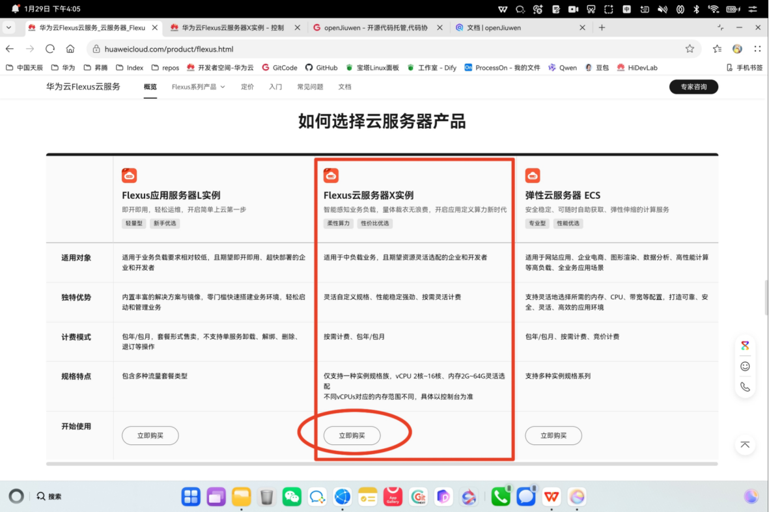Screen dimensions: 769x512
Task: Click the 弹性云服务器 ECS orange product icon
Action: 533,176
